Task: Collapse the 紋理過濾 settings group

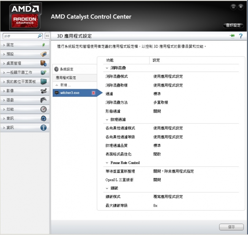Action: [x=107, y=120]
